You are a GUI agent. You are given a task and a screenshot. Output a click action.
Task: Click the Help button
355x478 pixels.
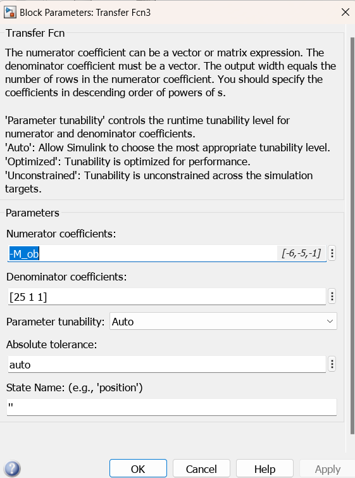[265, 469]
